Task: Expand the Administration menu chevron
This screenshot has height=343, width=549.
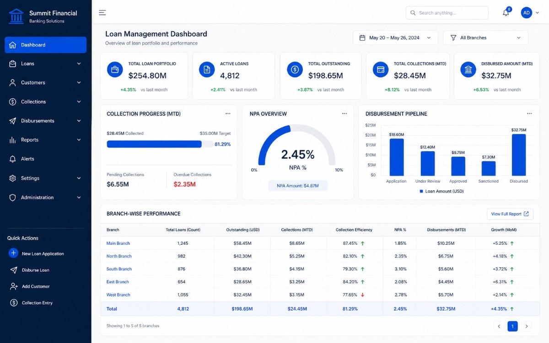Action: 79,197
